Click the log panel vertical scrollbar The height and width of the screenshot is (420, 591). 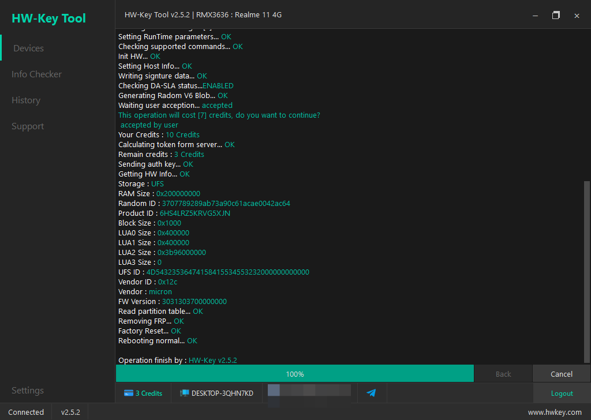tap(587, 272)
